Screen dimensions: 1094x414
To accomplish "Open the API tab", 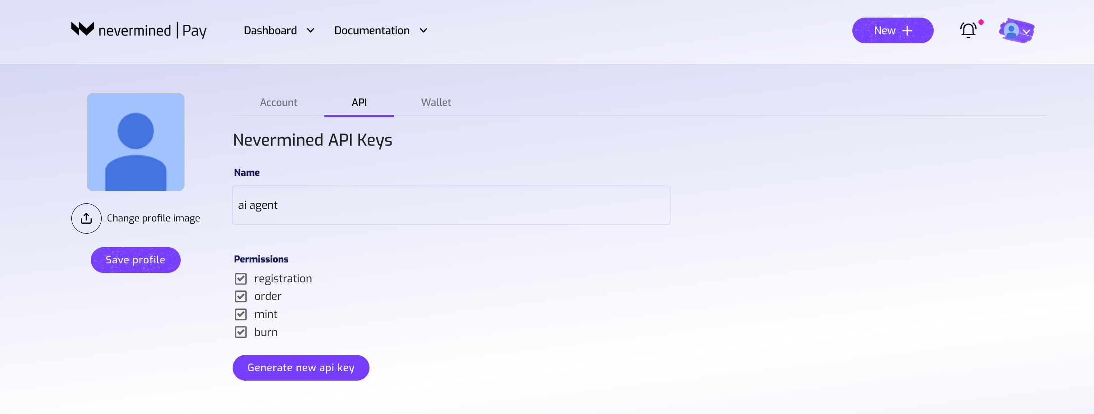I will coord(359,102).
